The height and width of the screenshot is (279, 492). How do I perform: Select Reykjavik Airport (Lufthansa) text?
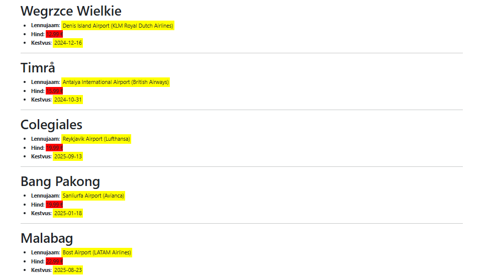click(x=96, y=139)
